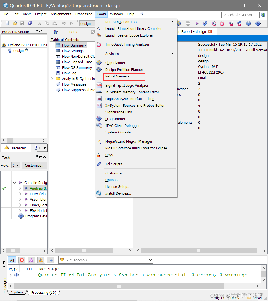The image size is (268, 301).
Task: Switch to the System messages tab
Action: pyautogui.click(x=17, y=292)
